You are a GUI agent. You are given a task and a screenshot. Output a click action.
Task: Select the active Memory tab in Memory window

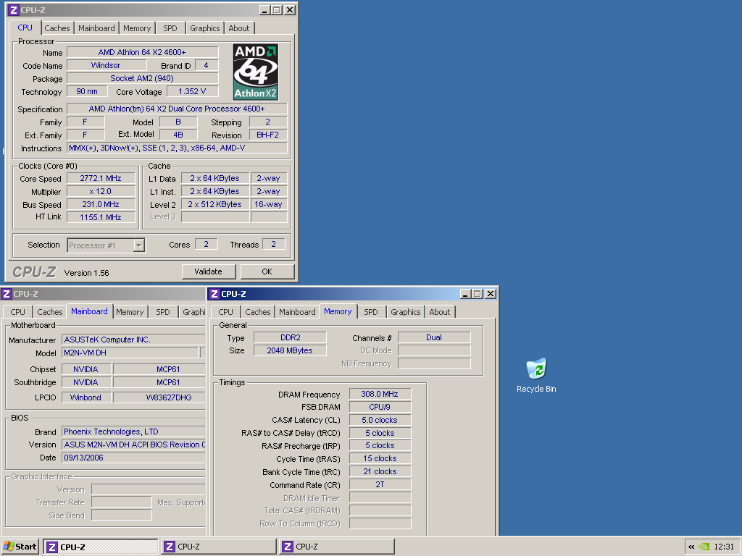[338, 311]
